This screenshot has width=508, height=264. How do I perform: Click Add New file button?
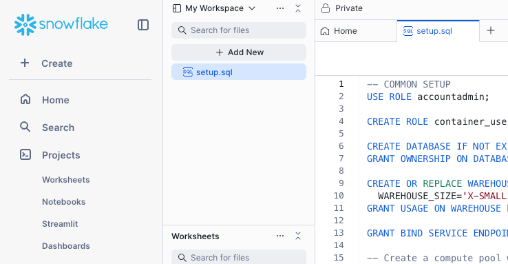click(239, 52)
